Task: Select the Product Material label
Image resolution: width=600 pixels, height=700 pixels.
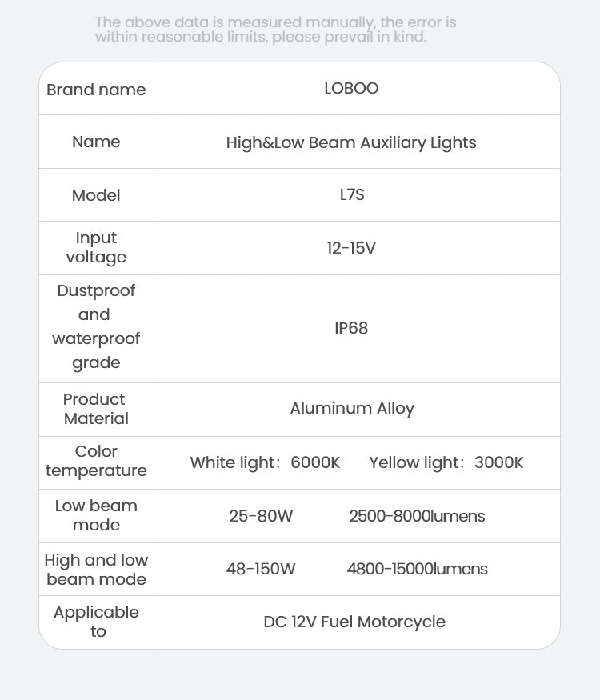Action: click(96, 409)
